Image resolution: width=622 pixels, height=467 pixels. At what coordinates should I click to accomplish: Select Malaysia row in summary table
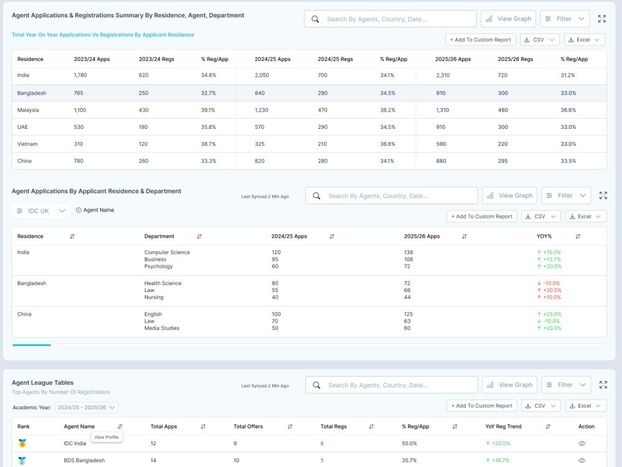click(309, 110)
